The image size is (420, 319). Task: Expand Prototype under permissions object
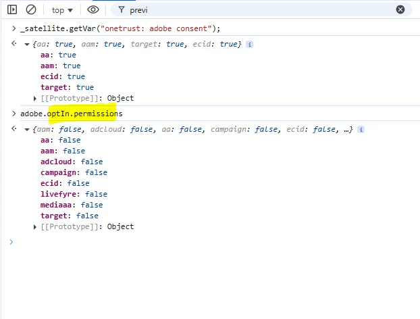click(x=35, y=227)
